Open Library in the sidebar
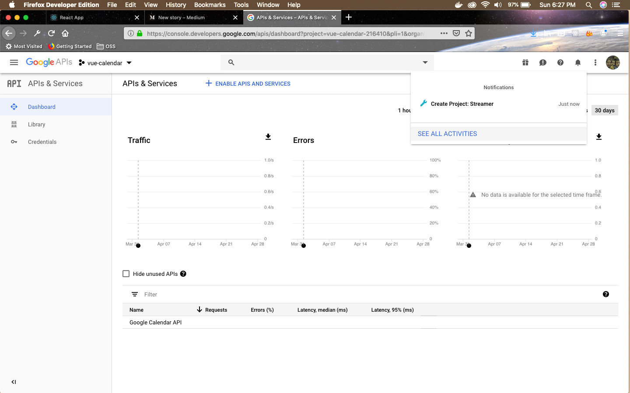Screen dimensions: 630x393 [x=56, y=124]
